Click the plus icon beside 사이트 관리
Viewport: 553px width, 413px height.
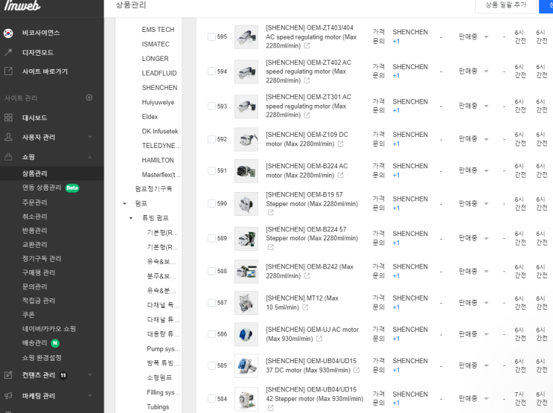(89, 97)
